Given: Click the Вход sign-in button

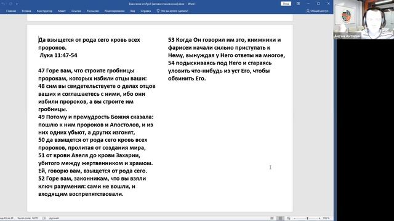Looking at the screenshot, I should point(286,4).
